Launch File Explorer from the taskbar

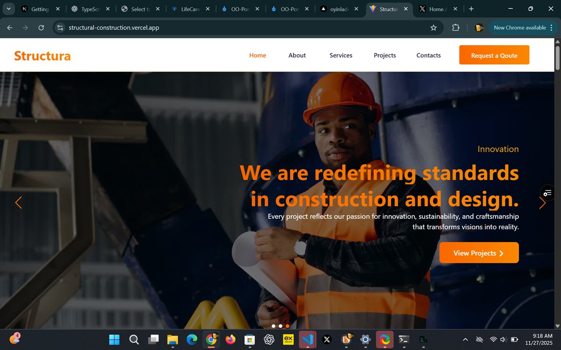click(173, 339)
